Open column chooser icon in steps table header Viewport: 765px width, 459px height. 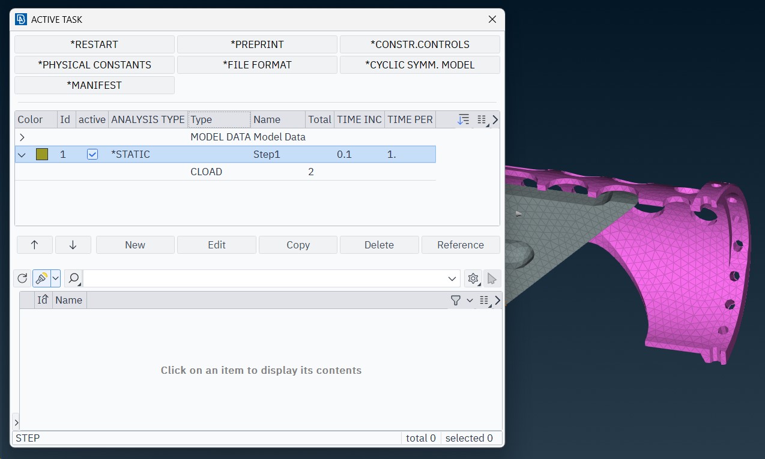pyautogui.click(x=482, y=119)
